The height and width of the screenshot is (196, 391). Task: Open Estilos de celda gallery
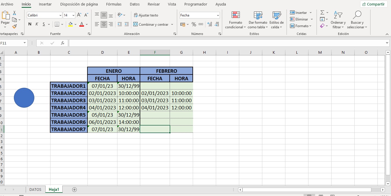tap(277, 20)
